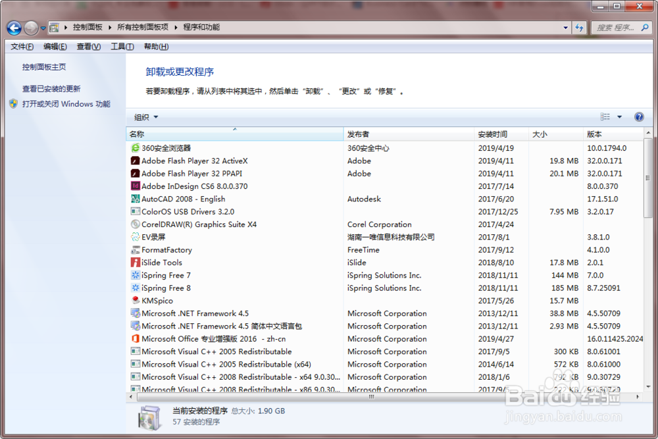Open the help question mark icon

639,117
